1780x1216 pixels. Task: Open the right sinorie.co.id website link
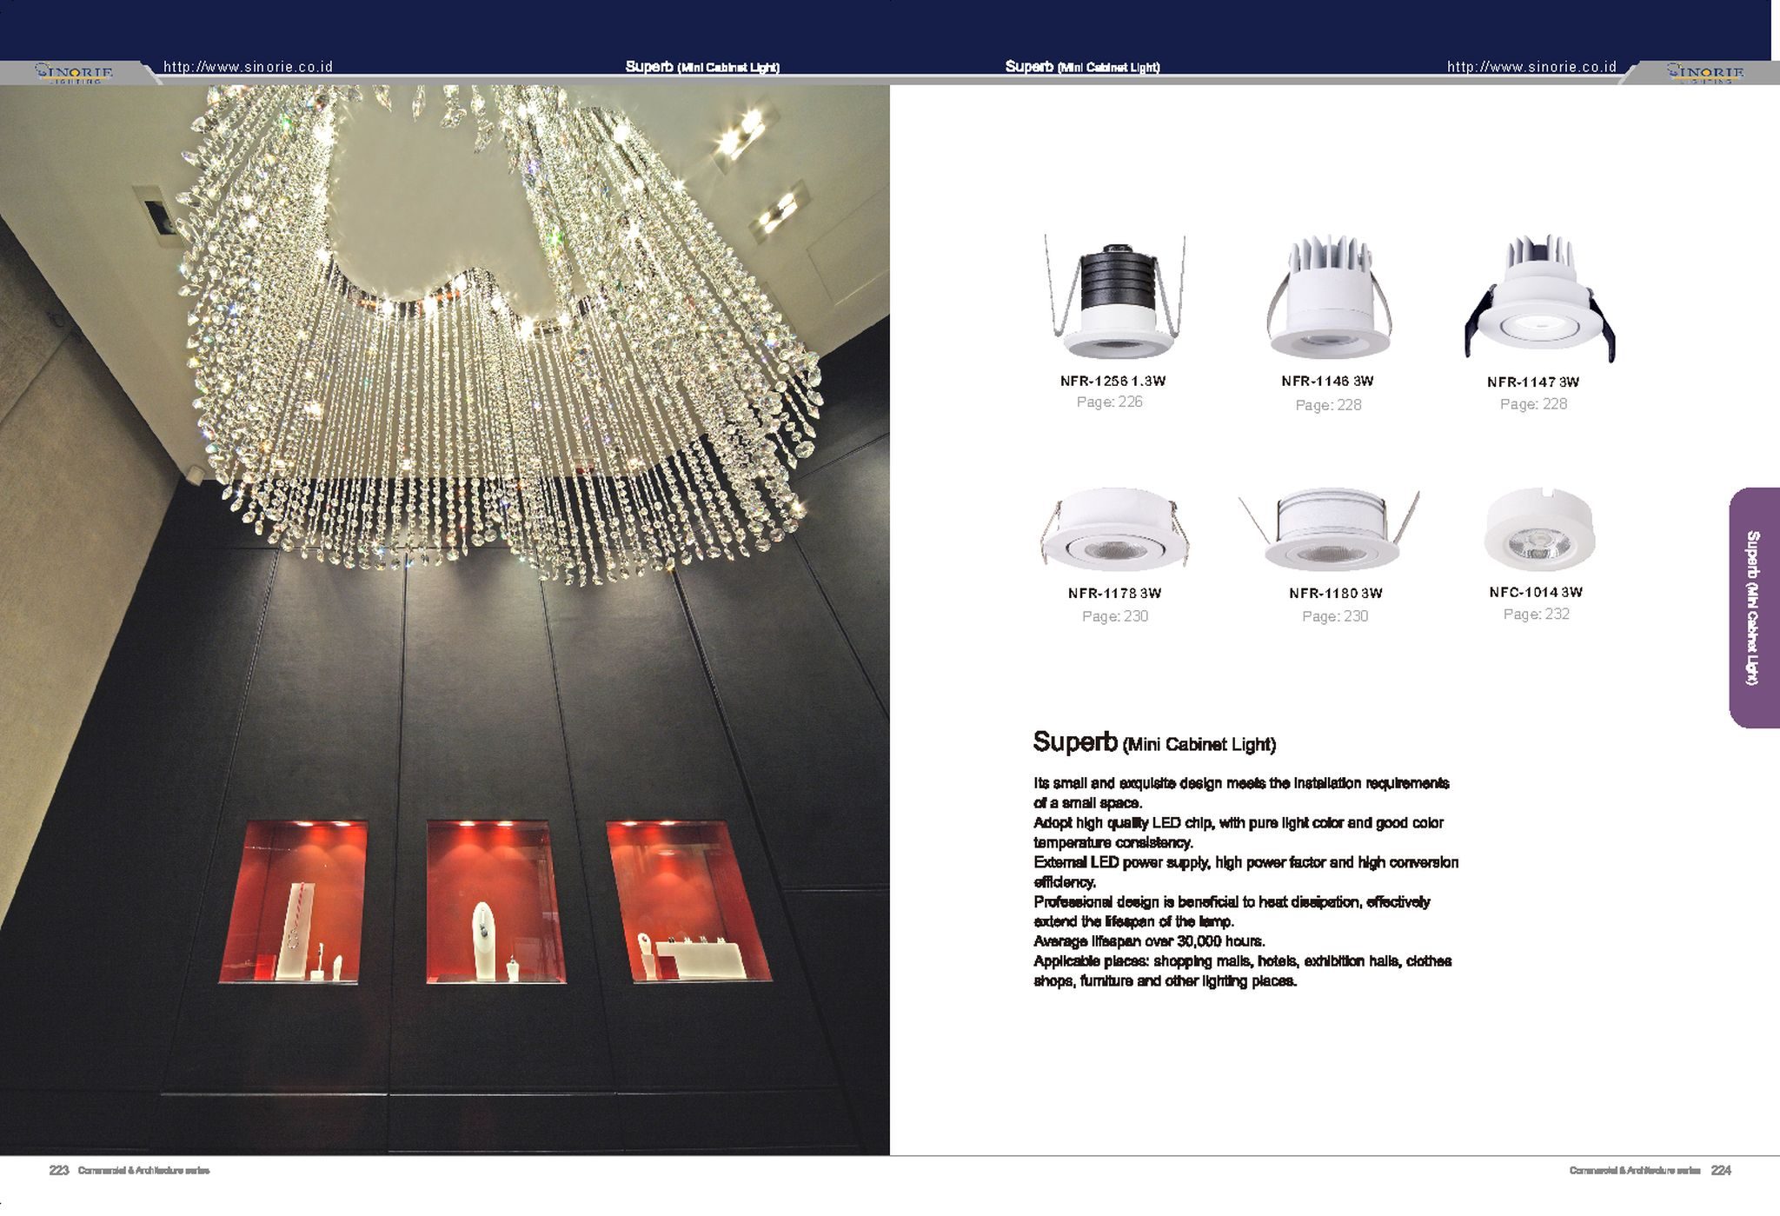point(1531,67)
